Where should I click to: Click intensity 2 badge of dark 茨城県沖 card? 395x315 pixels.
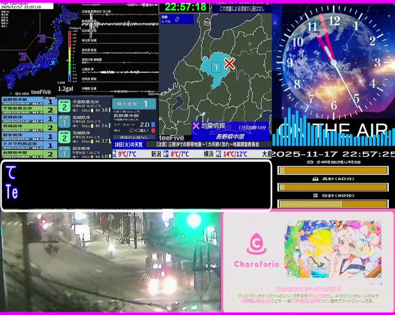tap(64, 137)
